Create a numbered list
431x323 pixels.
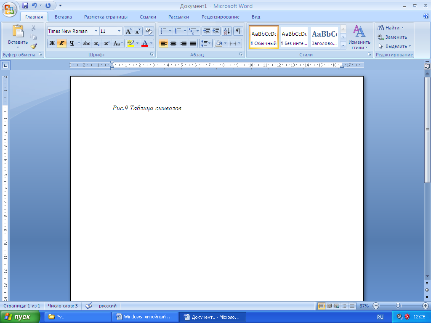tap(178, 31)
